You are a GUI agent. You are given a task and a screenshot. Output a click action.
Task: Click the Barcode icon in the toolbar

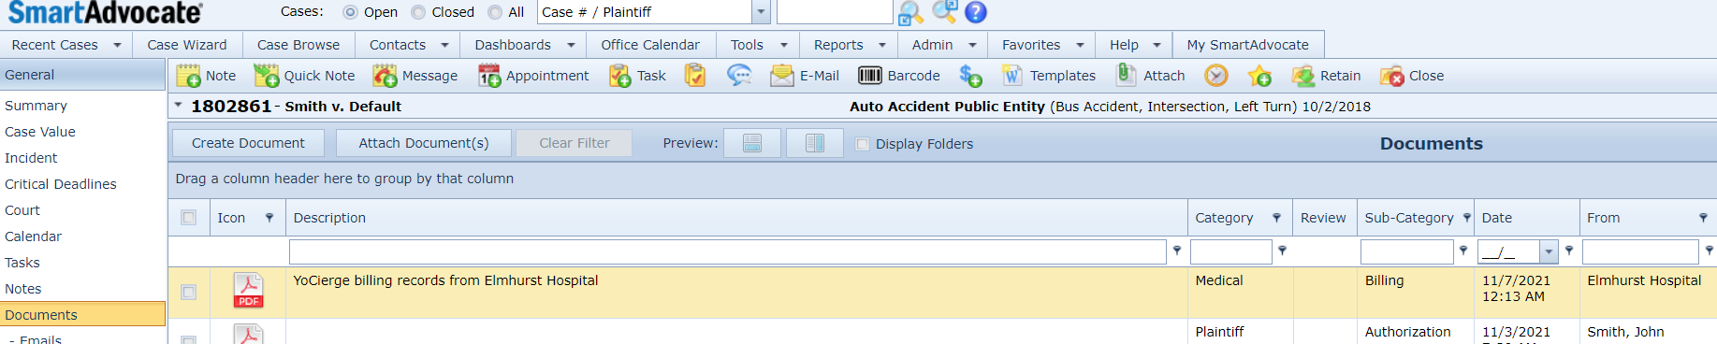870,76
